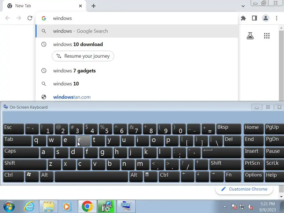Open Windows Explorer folder in taskbar

[49, 206]
